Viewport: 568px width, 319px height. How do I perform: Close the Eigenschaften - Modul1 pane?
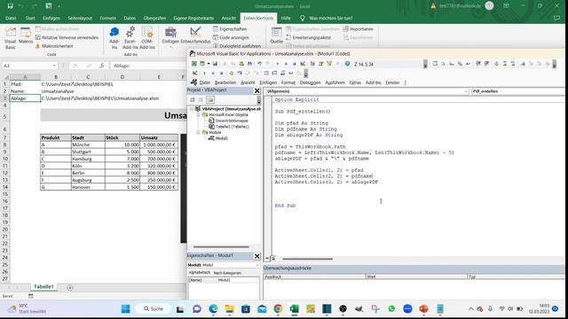coord(256,256)
